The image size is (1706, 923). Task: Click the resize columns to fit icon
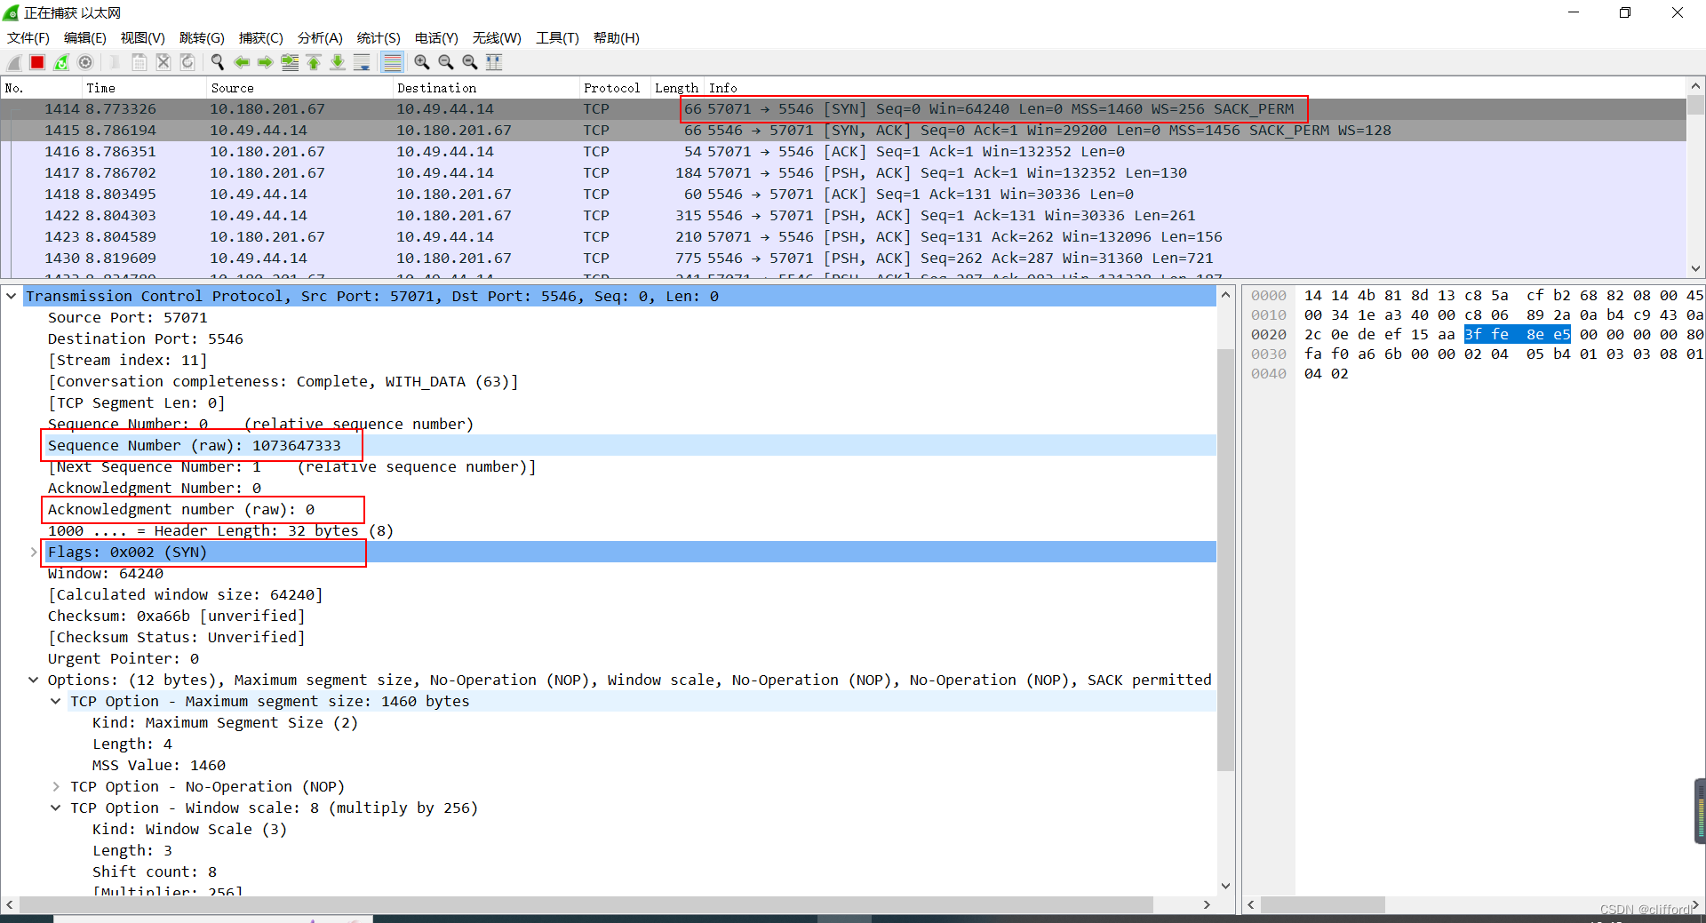click(x=494, y=62)
